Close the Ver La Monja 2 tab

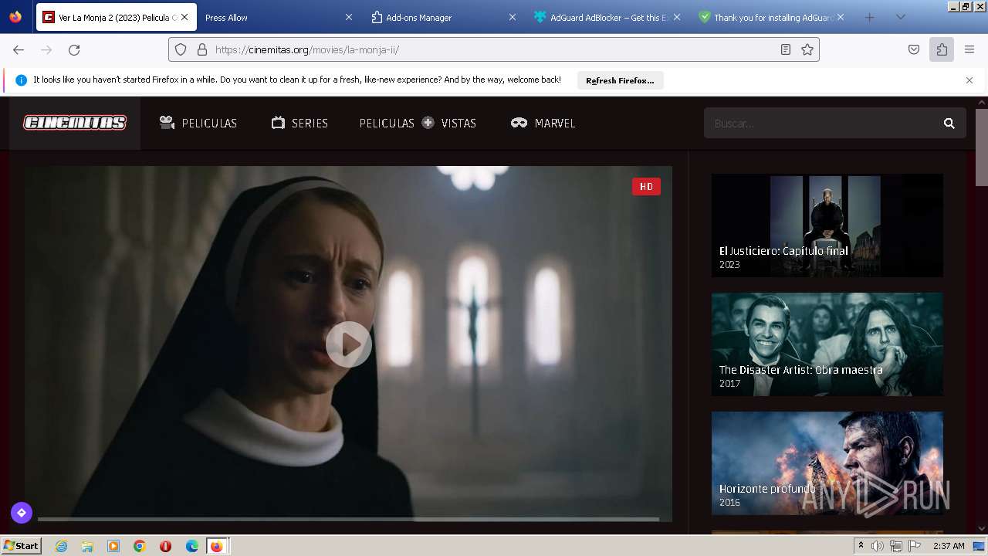184,17
